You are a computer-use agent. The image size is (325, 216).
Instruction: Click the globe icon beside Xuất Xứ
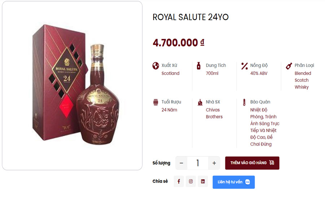[156, 66]
